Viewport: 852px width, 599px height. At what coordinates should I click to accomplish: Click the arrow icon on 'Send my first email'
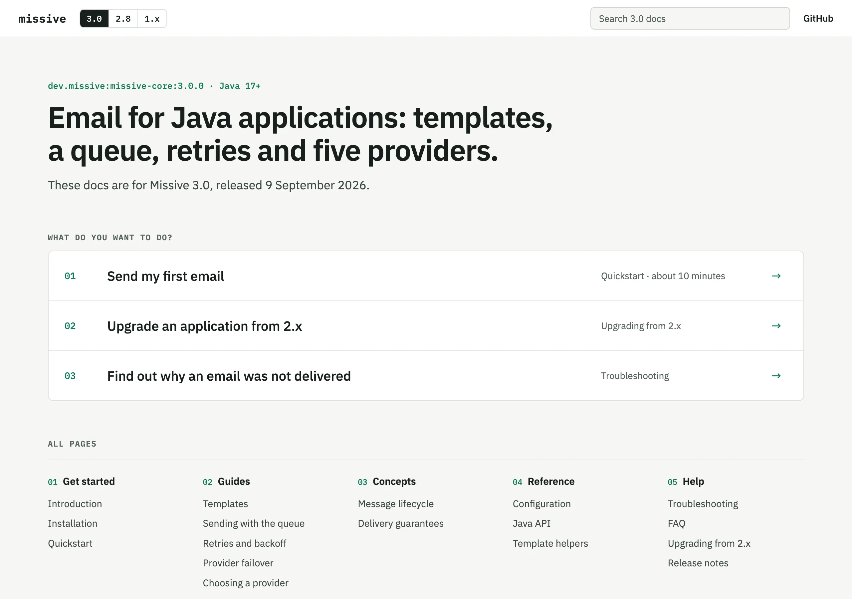click(776, 276)
